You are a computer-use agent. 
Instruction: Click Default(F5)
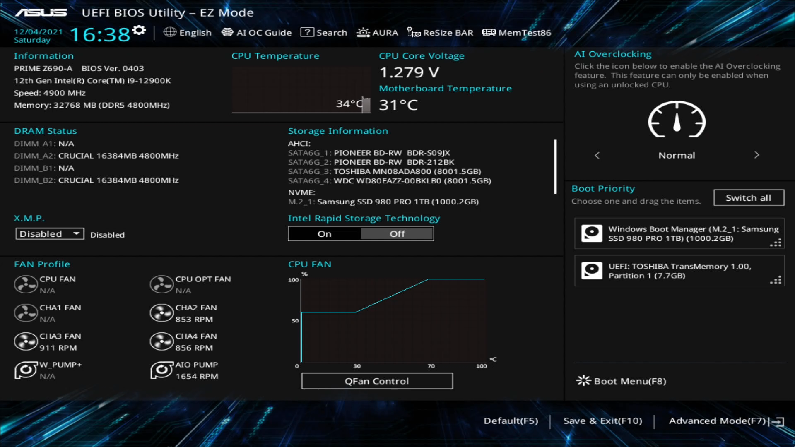[511, 421]
